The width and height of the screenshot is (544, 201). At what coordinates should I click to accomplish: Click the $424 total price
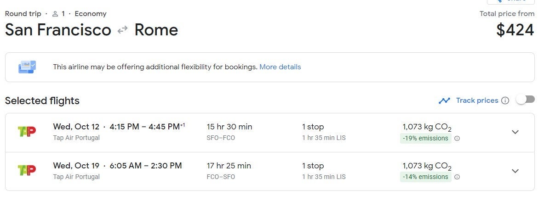(515, 30)
